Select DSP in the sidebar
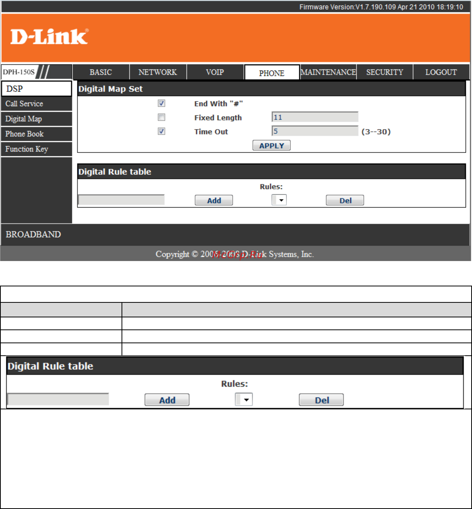472x509 pixels. 36,89
